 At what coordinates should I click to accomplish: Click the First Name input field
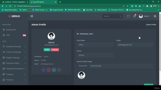coord(95,45)
